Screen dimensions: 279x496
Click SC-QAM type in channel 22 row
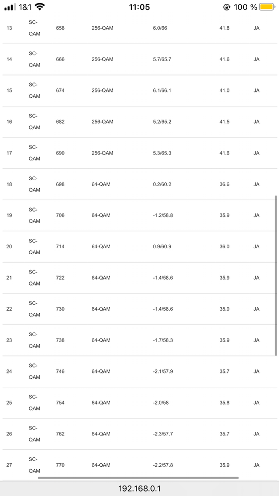click(34, 309)
